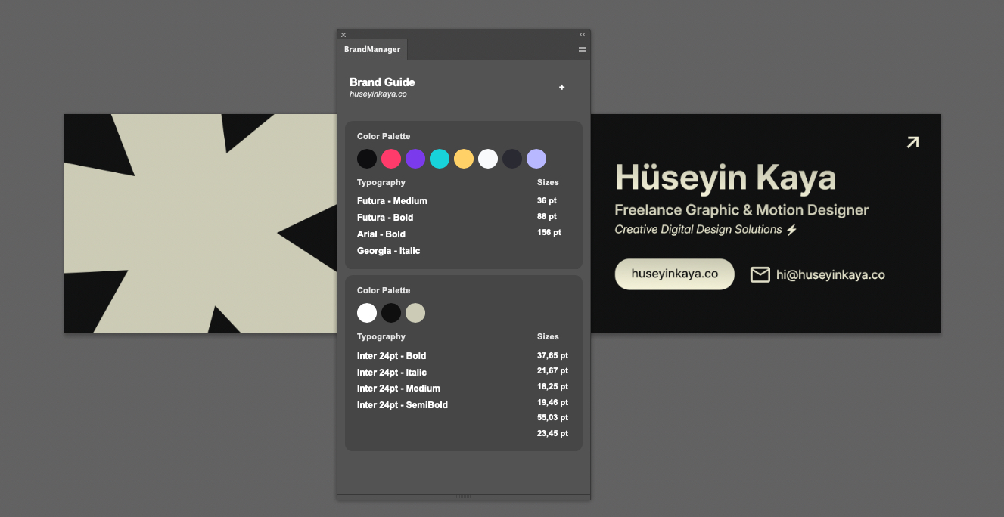Select the Inter 24pt - Bold entry

(x=391, y=356)
